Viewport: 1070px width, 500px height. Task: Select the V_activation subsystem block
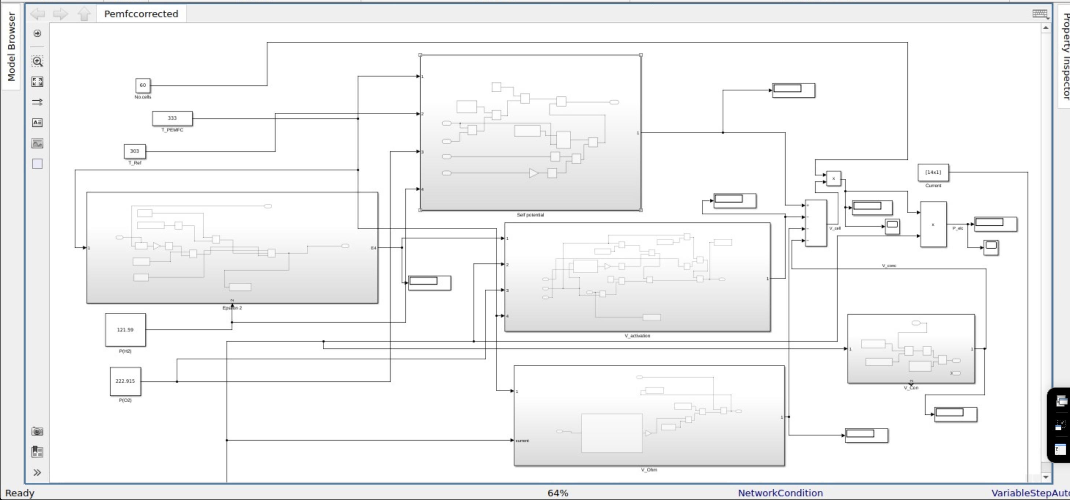637,277
